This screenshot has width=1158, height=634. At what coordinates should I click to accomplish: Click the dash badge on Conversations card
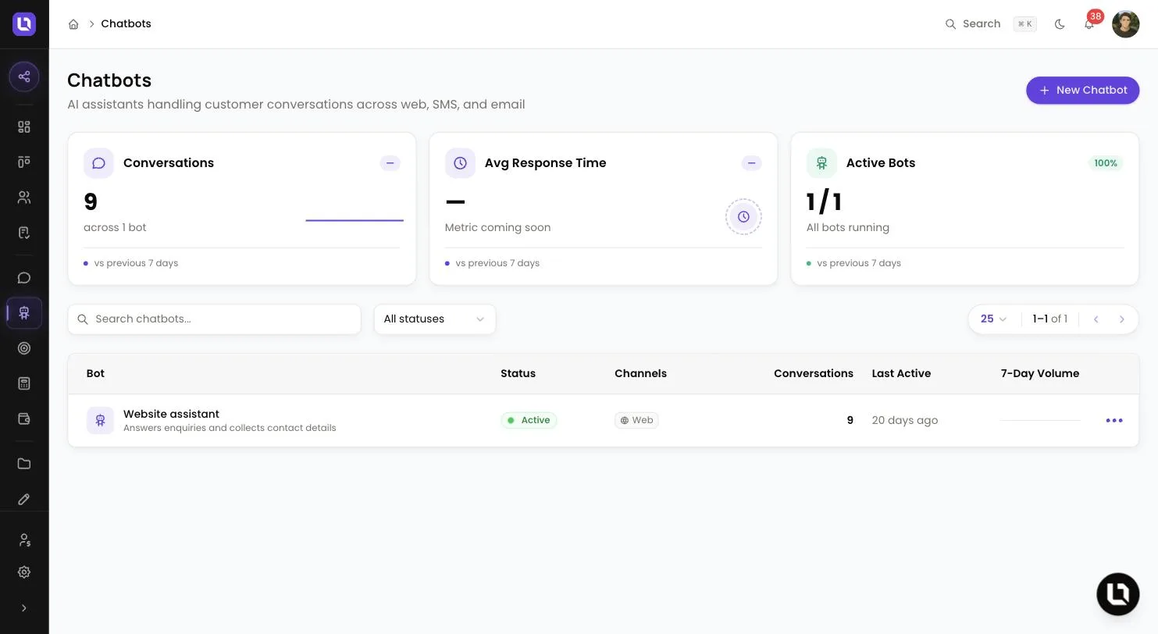390,163
